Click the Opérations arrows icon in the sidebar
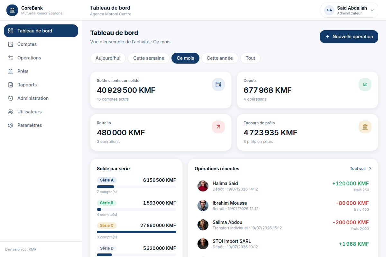The image size is (386, 257). (11, 58)
